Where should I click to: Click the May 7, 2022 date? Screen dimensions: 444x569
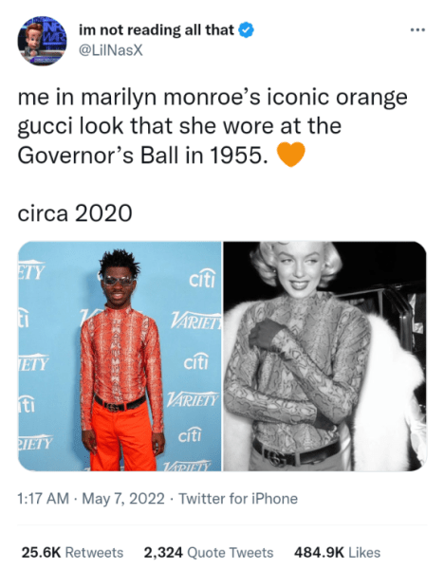coord(123,499)
